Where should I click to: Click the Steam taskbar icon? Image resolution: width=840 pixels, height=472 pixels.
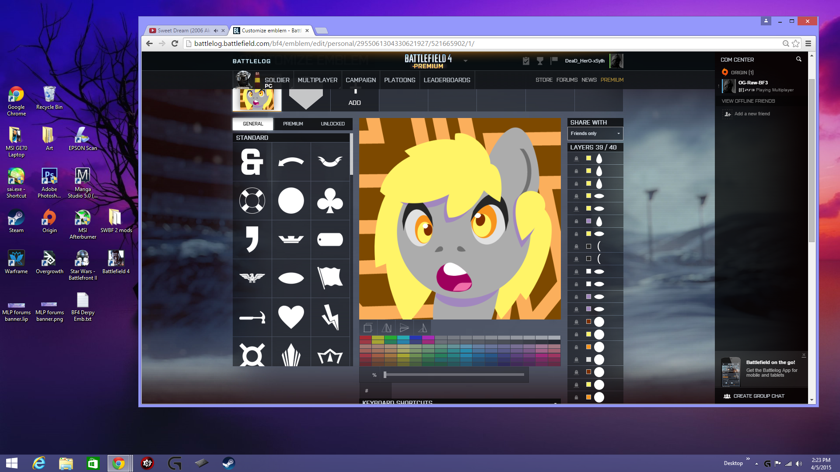point(229,462)
